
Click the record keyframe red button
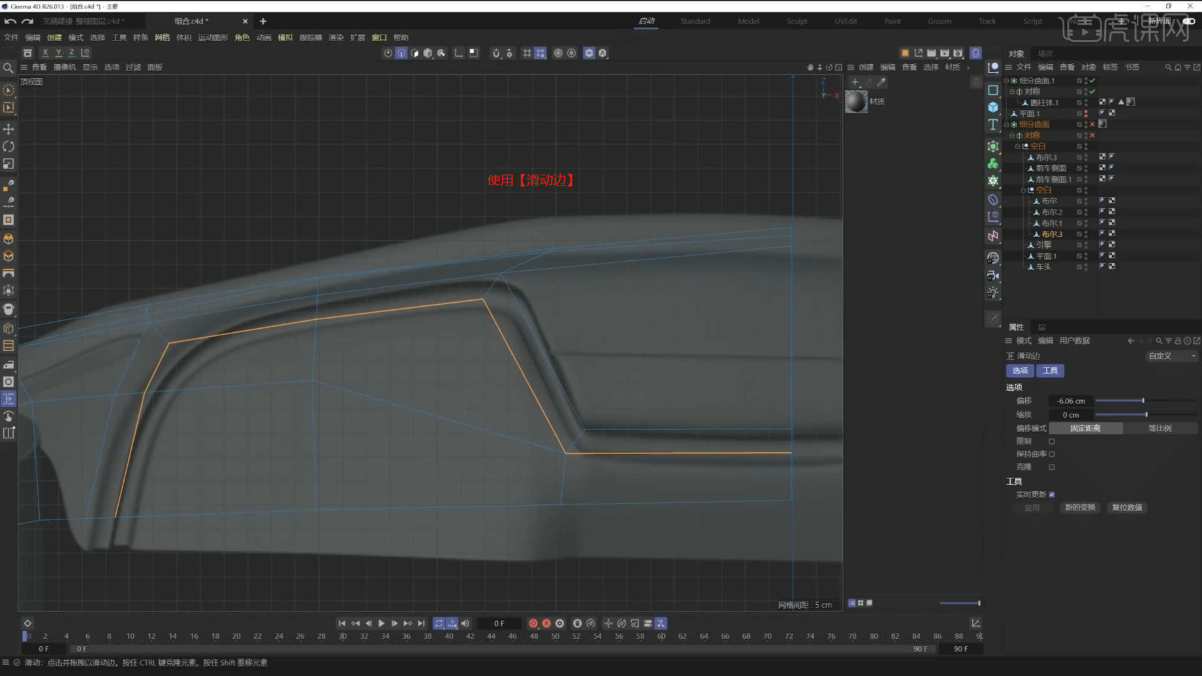[x=533, y=623]
